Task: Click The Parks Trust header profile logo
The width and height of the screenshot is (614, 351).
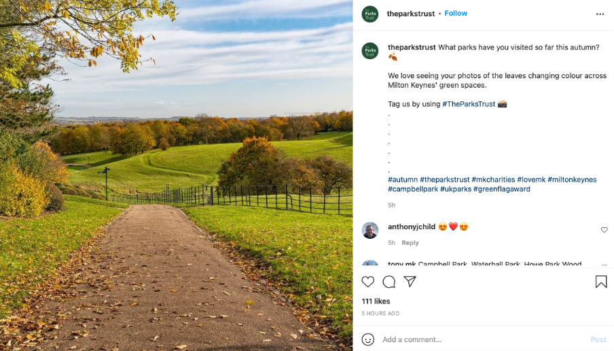Action: tap(370, 14)
